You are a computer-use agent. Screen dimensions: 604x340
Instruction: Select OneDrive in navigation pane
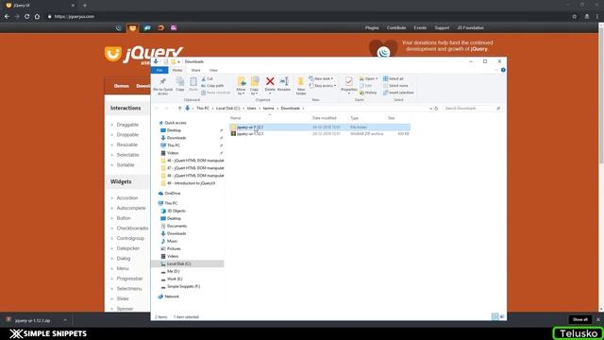tap(172, 193)
